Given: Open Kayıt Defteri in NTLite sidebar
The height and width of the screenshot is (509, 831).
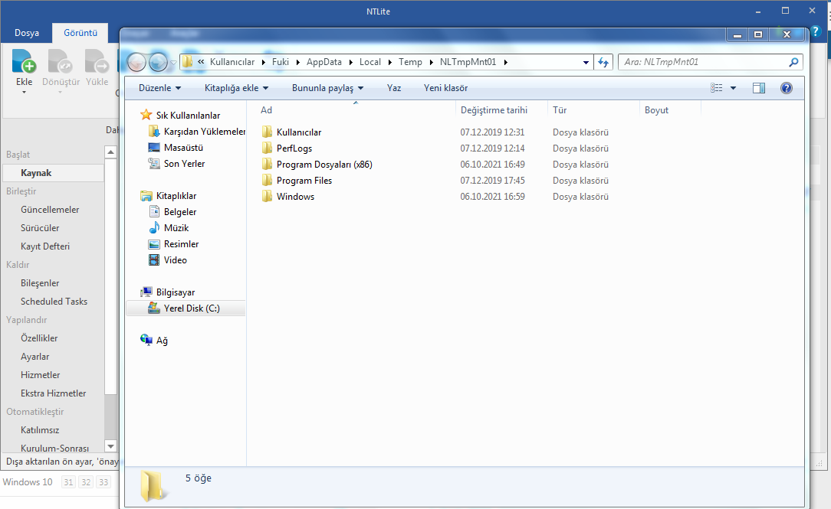Looking at the screenshot, I should [x=45, y=246].
